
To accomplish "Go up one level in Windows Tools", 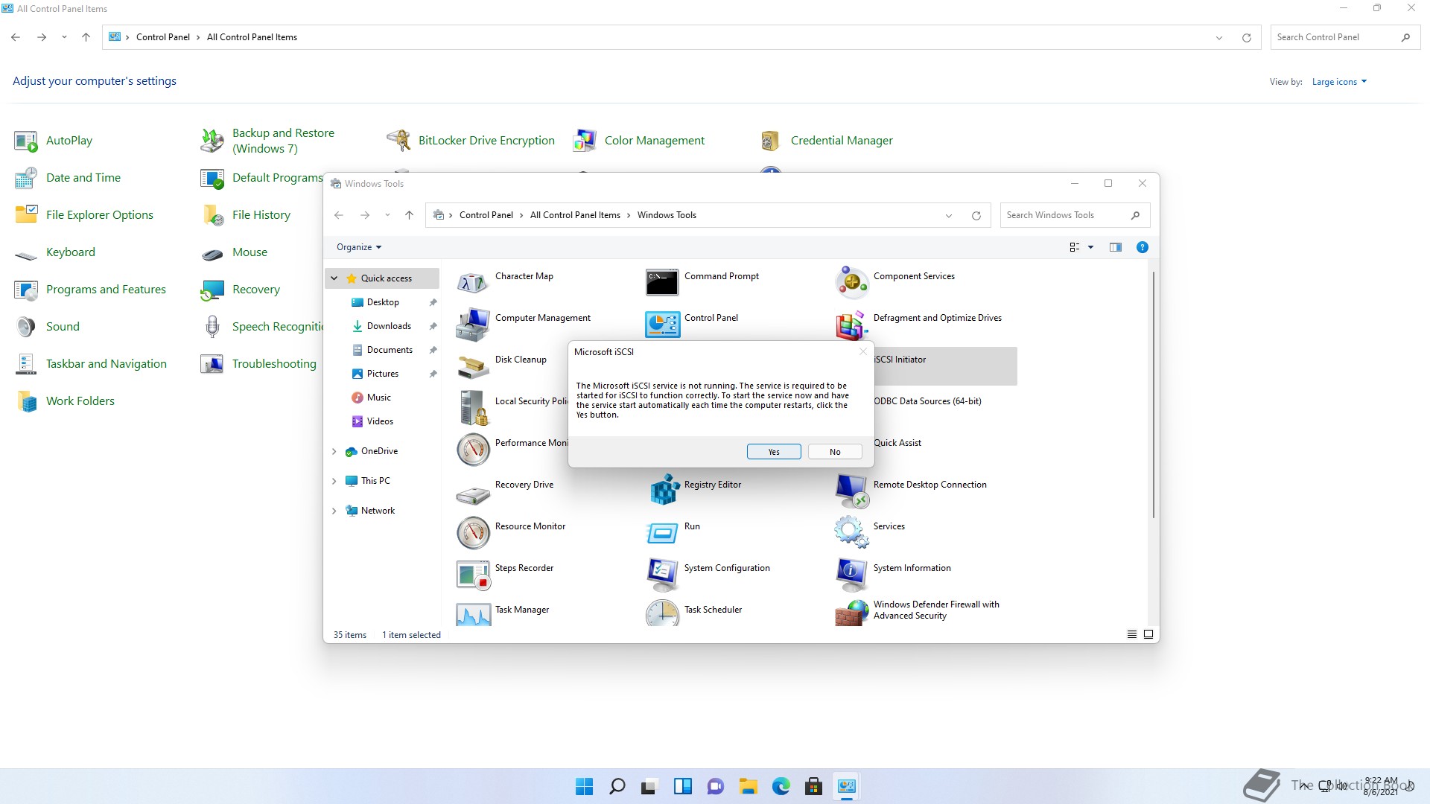I will point(409,215).
